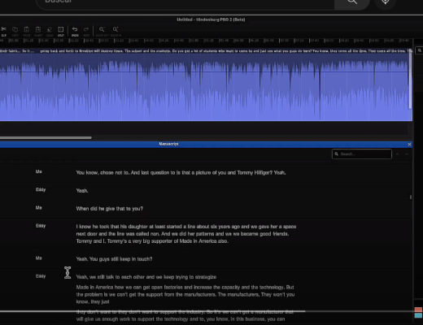Click the red color swatch
423x325 pixels.
[x=418, y=310]
